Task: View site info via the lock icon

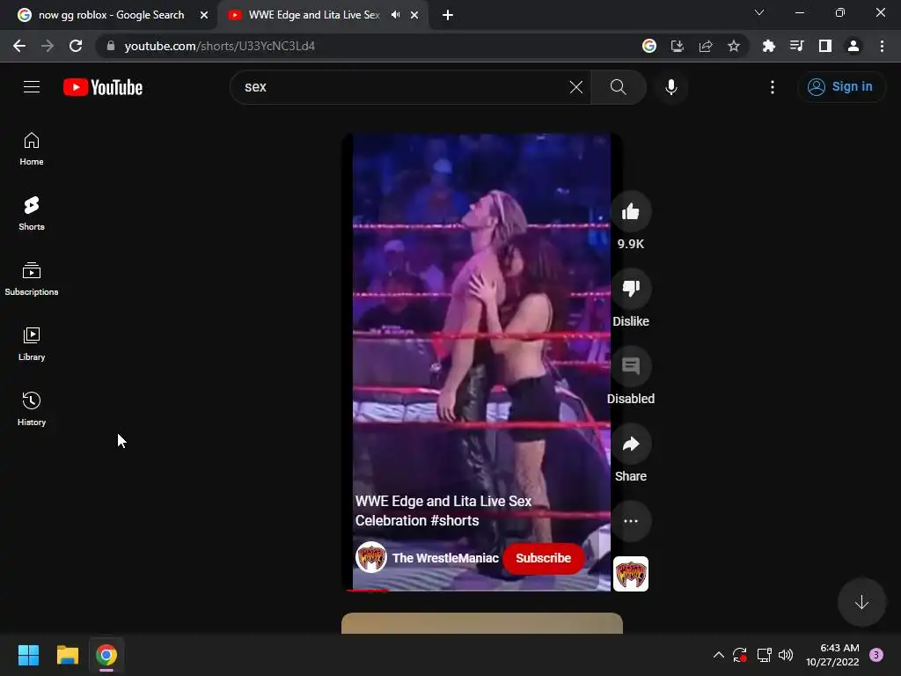Action: (110, 46)
